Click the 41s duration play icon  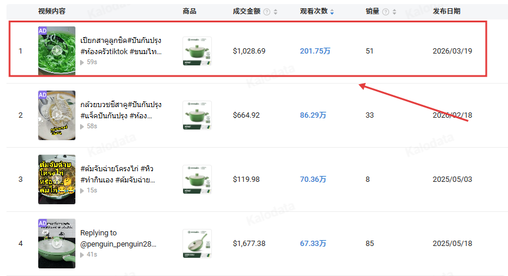[x=82, y=255]
